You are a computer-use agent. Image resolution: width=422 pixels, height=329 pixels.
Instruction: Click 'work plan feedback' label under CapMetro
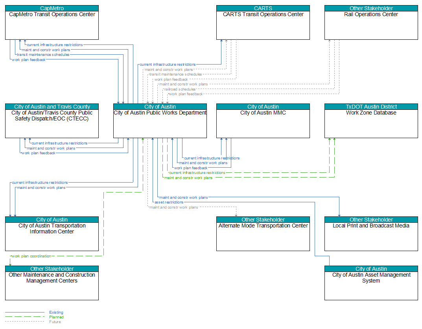point(29,60)
